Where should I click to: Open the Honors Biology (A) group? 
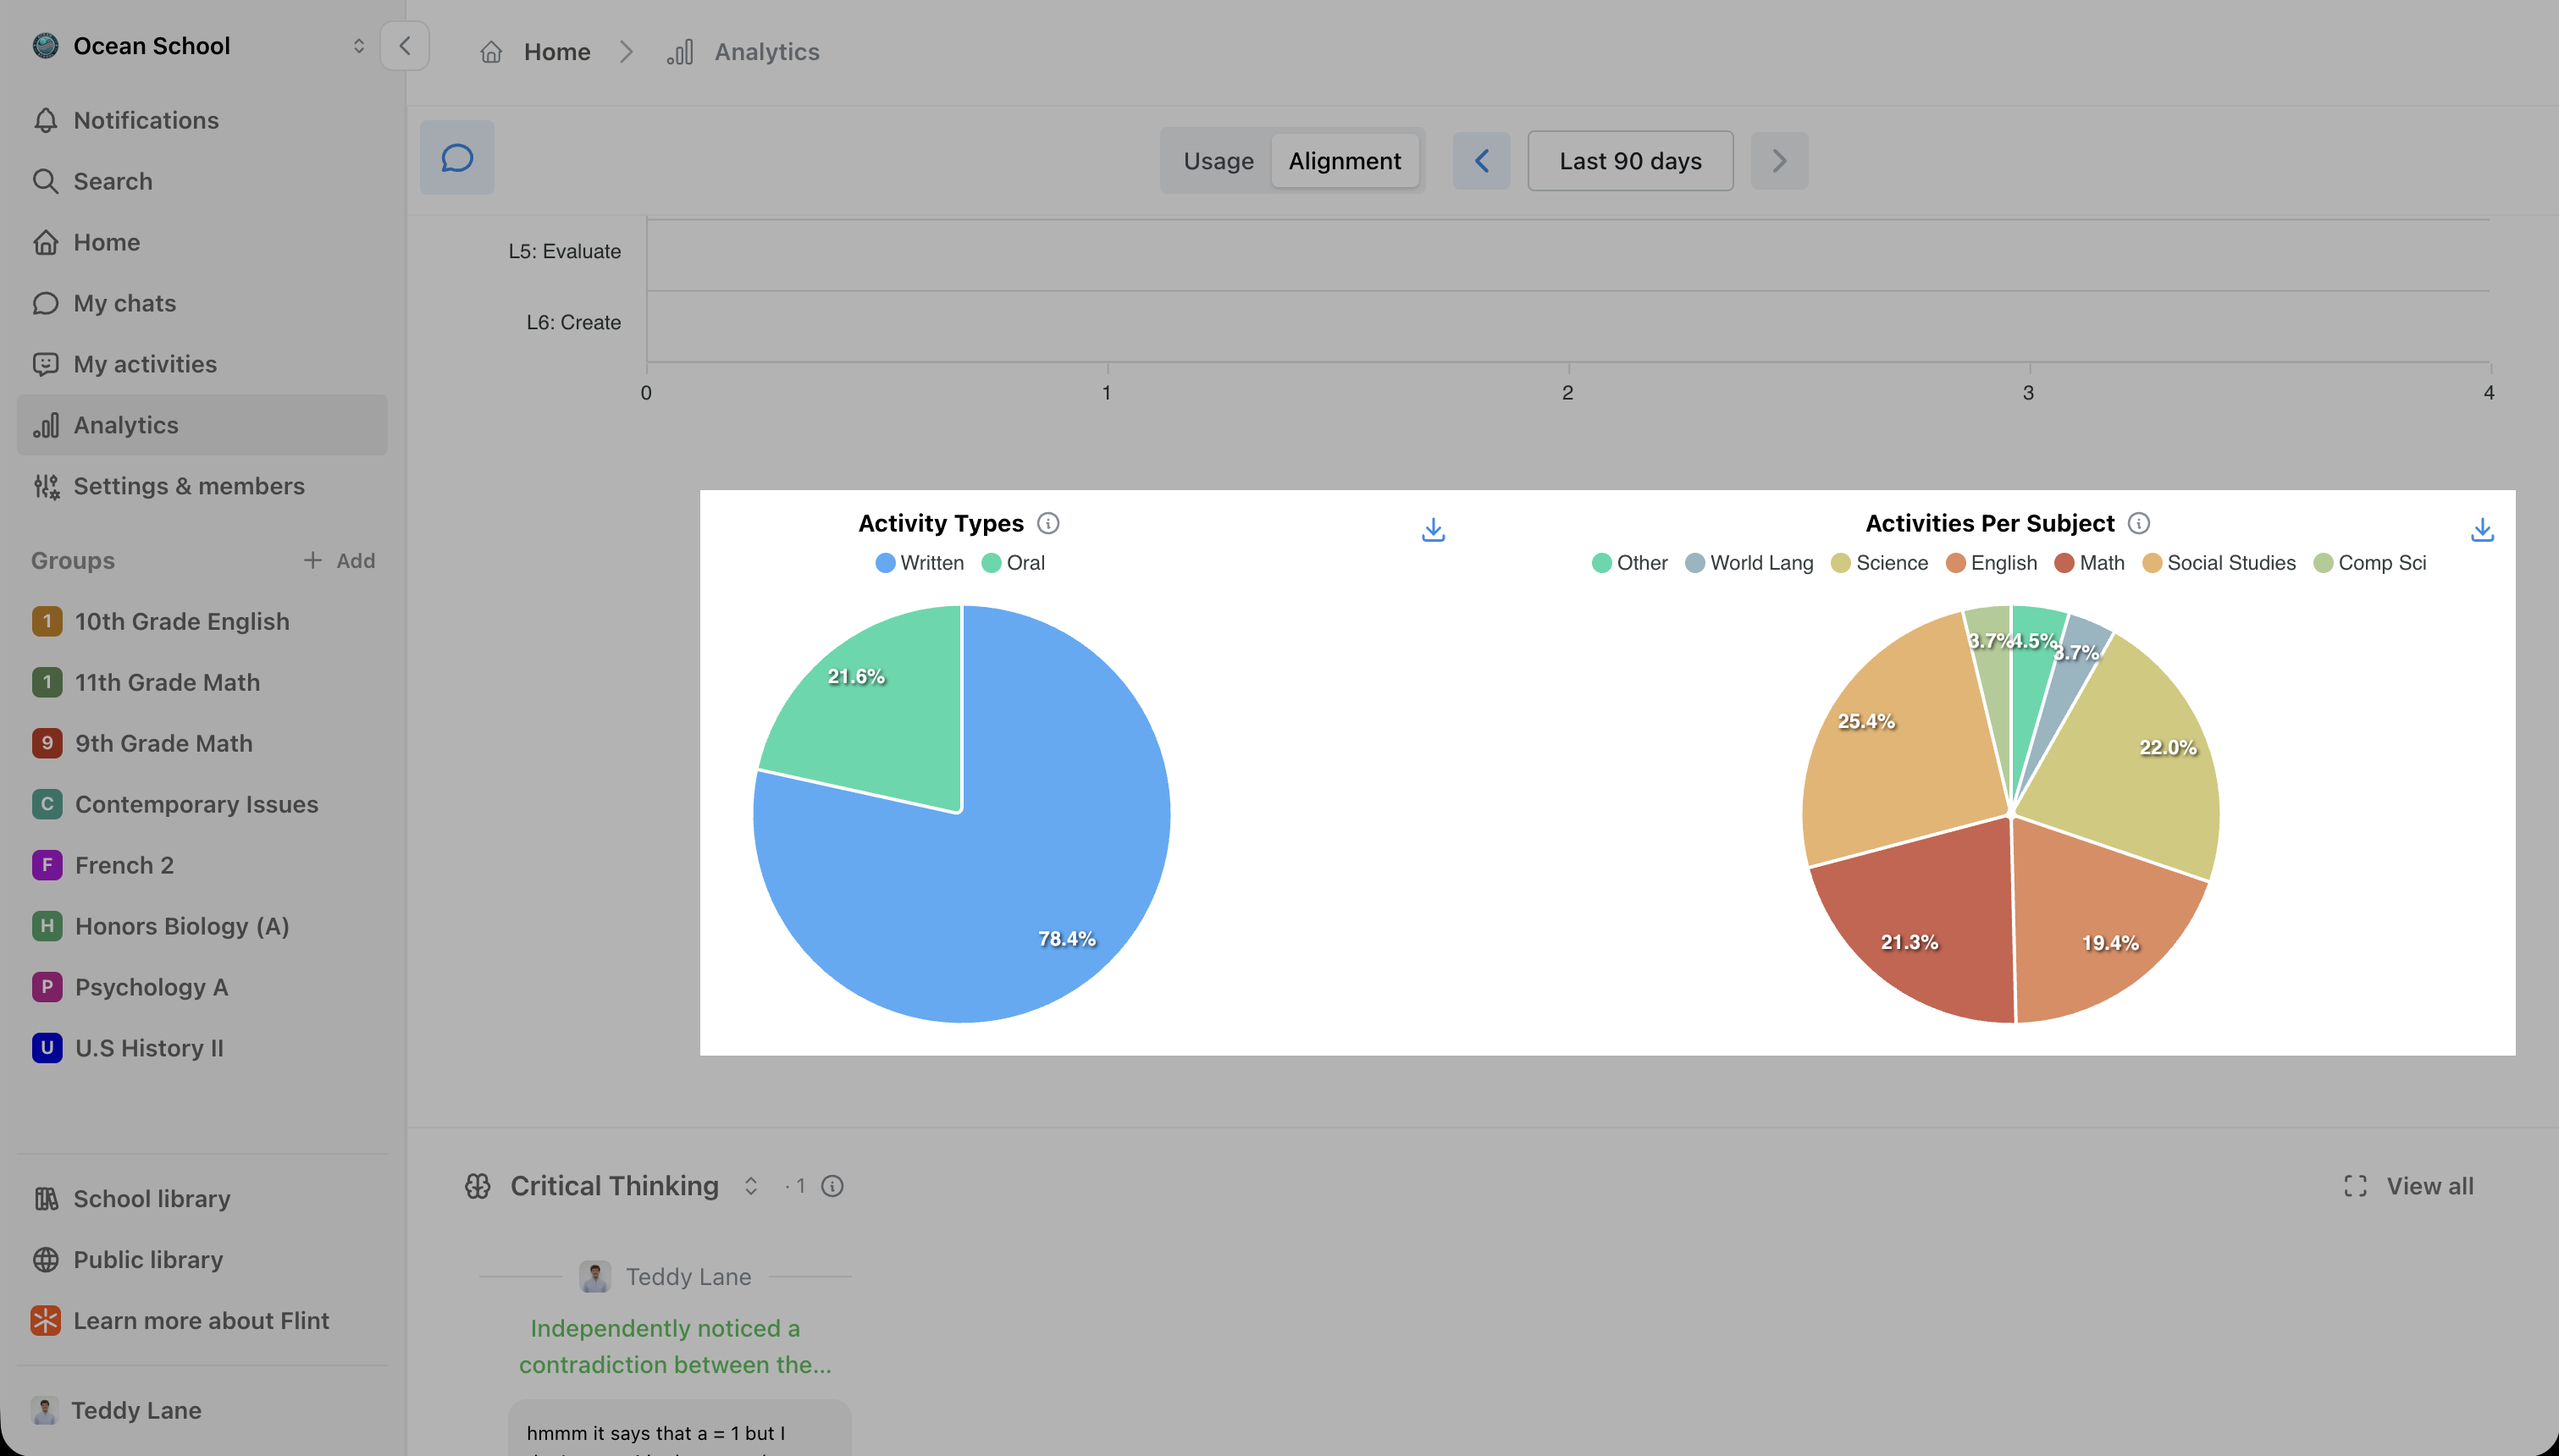(202, 926)
